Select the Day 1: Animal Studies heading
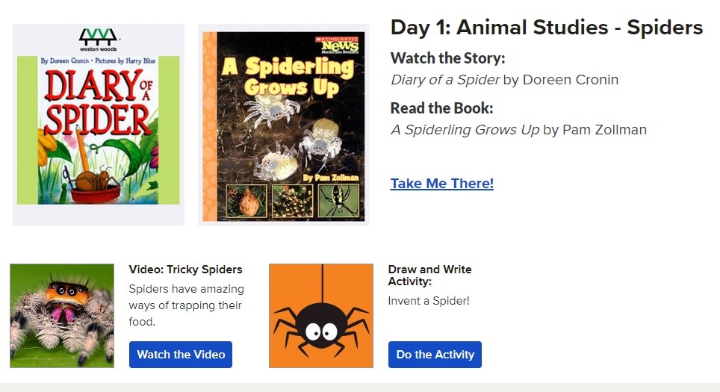This screenshot has width=720, height=392. point(546,28)
